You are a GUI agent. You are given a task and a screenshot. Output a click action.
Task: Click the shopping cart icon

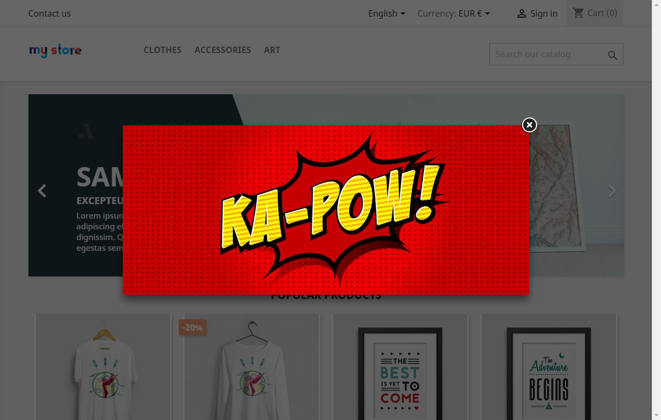578,13
